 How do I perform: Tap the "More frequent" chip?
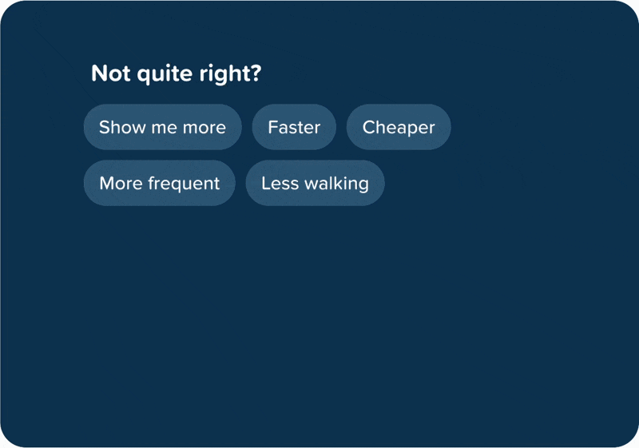(159, 183)
